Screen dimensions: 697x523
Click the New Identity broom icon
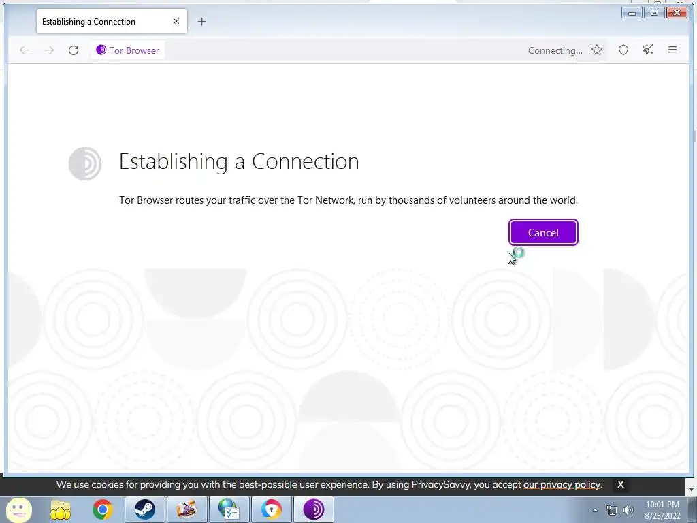(648, 50)
